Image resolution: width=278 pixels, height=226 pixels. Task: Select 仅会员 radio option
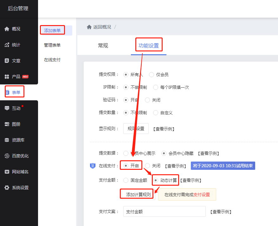click(x=152, y=75)
